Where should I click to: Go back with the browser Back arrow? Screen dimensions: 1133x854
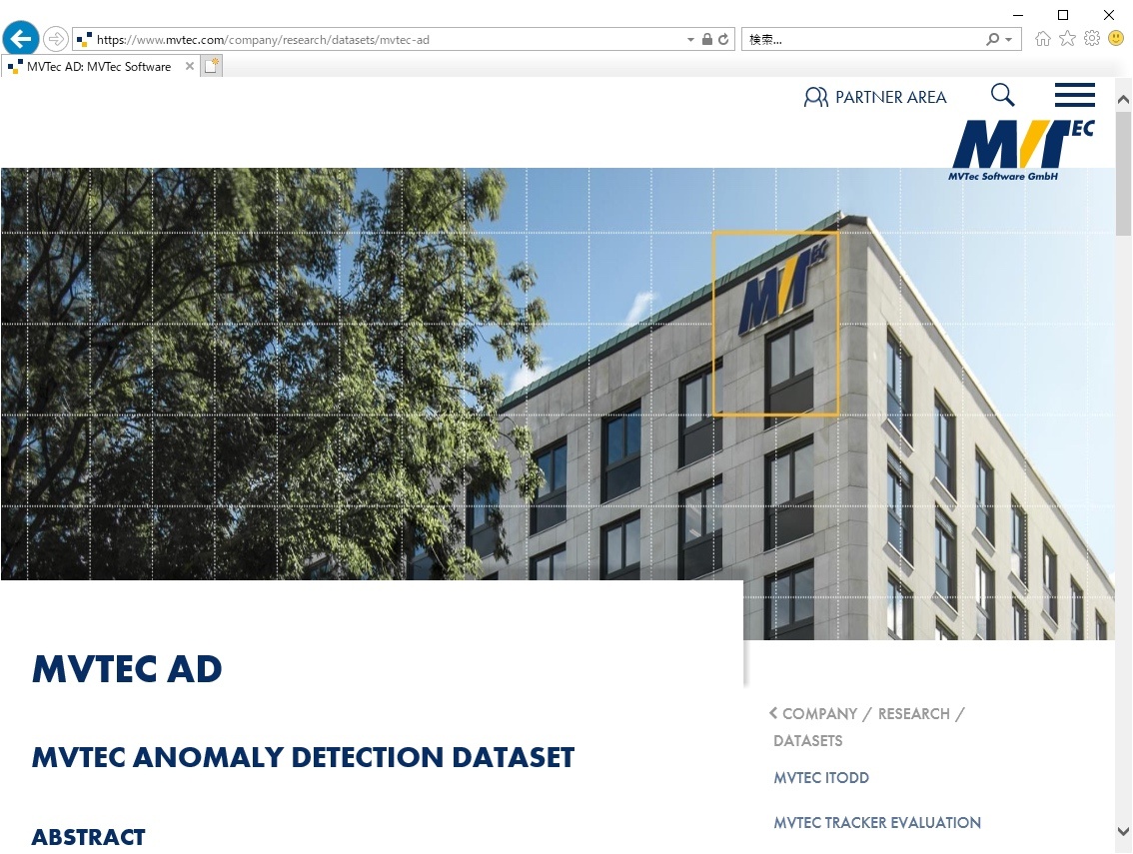pyautogui.click(x=21, y=38)
